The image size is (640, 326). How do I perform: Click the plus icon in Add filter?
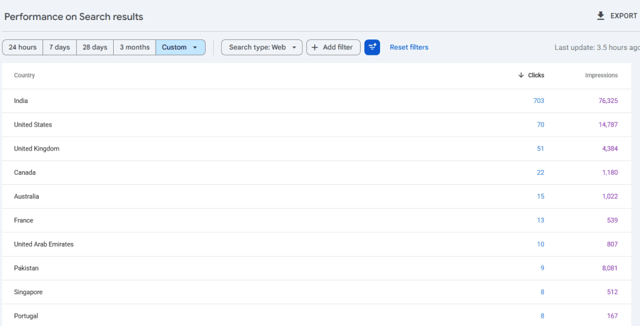tap(315, 47)
